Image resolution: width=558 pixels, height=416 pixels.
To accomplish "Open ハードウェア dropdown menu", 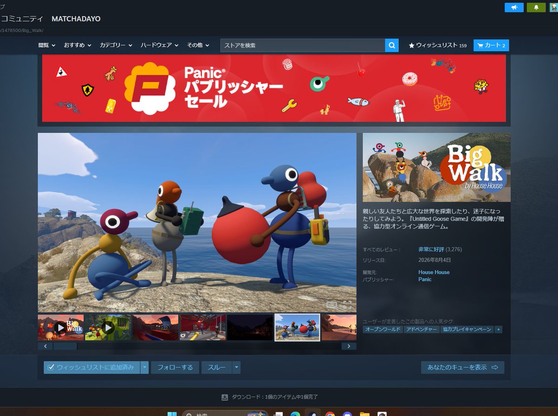I will [159, 45].
